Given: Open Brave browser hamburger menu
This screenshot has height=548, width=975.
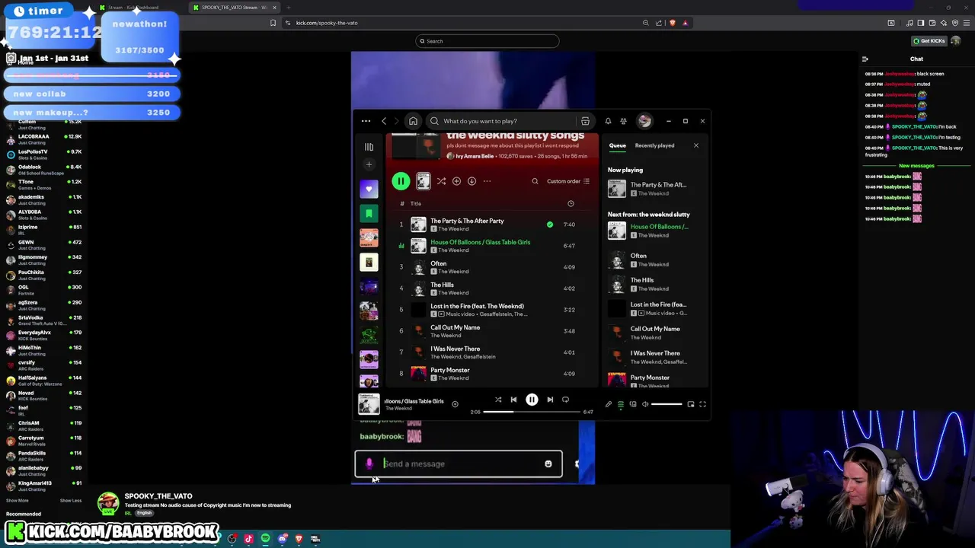Looking at the screenshot, I should point(967,23).
